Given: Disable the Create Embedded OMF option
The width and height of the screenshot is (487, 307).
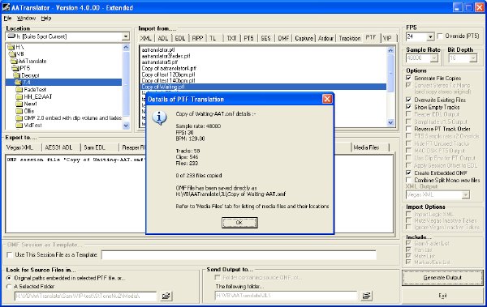Looking at the screenshot, I should [409, 173].
